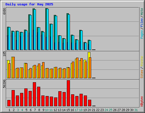
Task: Click day label 26 on the x-axis
Action: 115,110
